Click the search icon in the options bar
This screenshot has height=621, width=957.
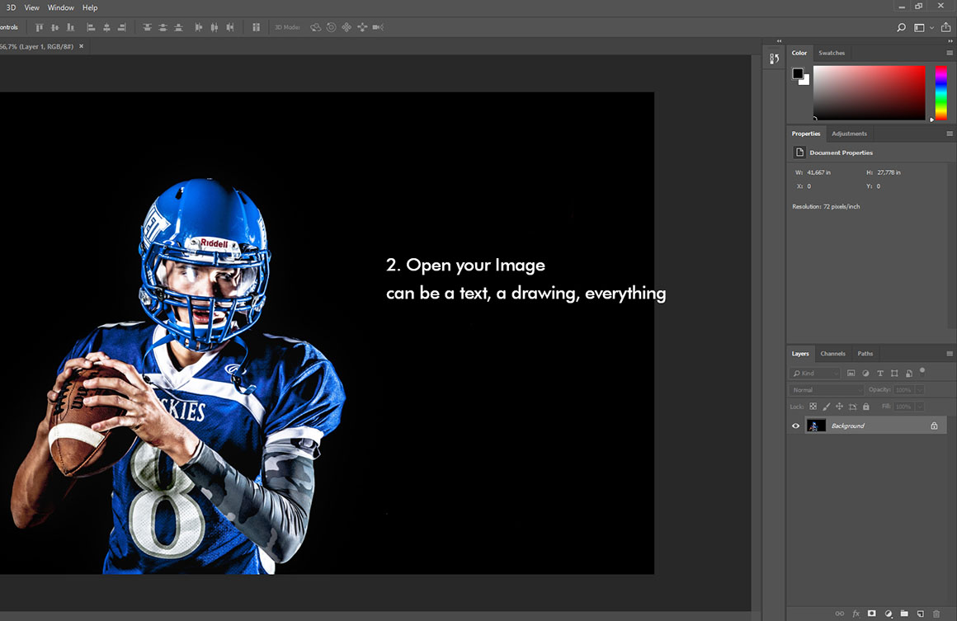[901, 27]
